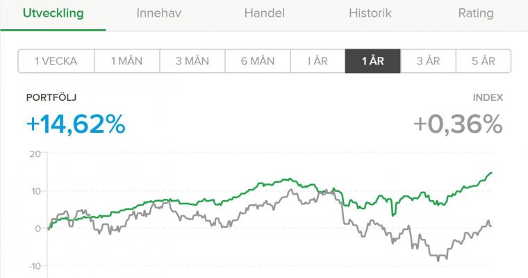Switch to the Innehav tab
This screenshot has height=278, width=528.
click(158, 13)
